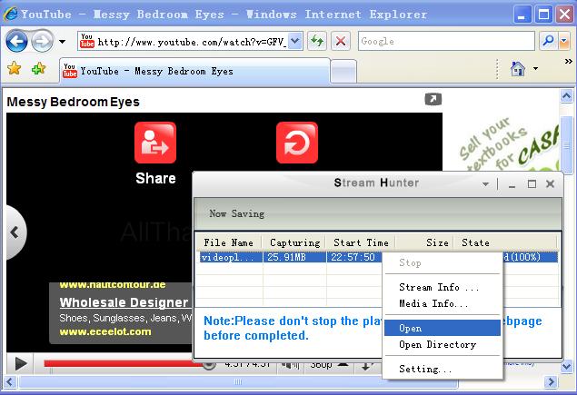Select the YouTube - Messy Bedroom Eyes tab
Image resolution: width=577 pixels, height=395 pixels.
point(194,71)
